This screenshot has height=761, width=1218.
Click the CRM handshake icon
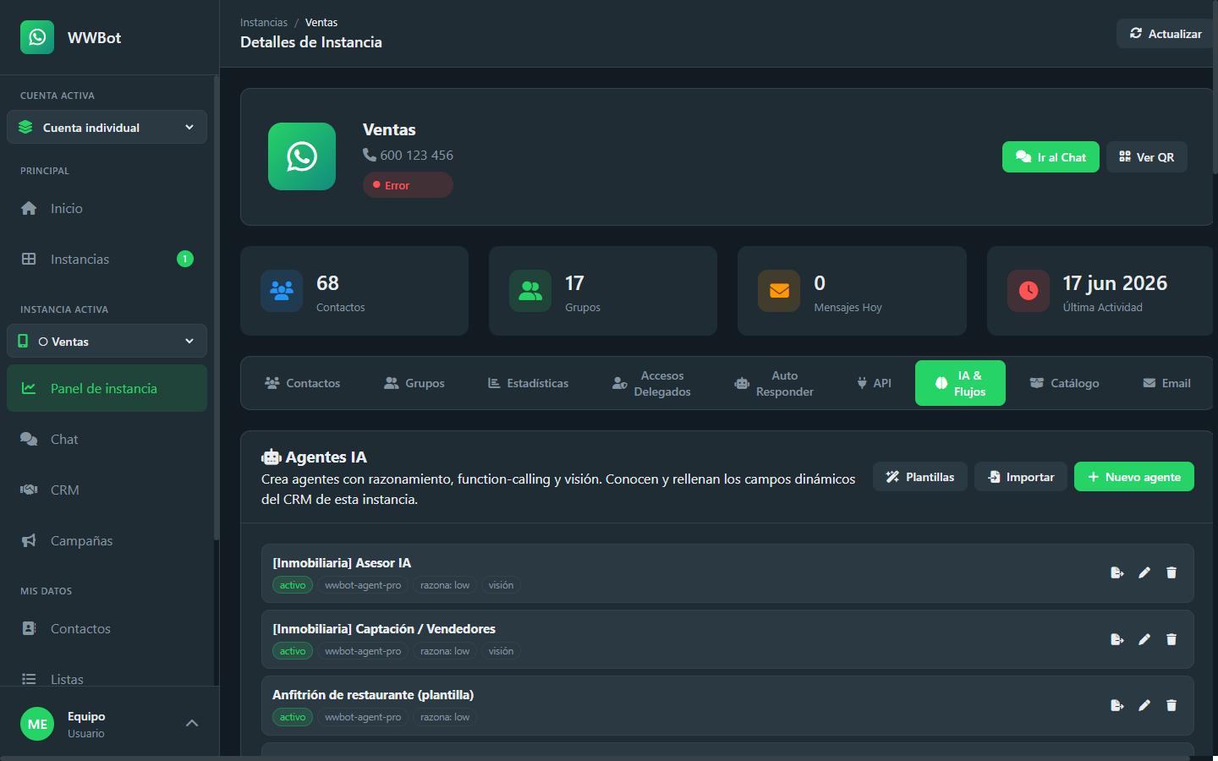pyautogui.click(x=29, y=490)
